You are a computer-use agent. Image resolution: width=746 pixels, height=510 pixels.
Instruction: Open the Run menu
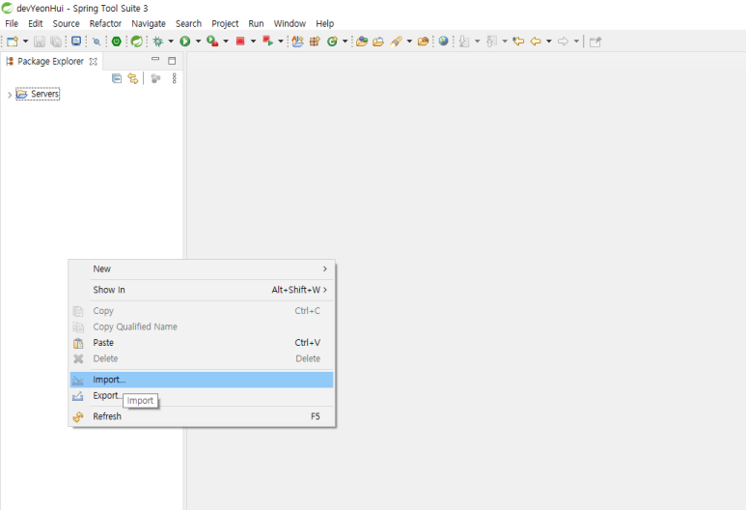click(256, 23)
